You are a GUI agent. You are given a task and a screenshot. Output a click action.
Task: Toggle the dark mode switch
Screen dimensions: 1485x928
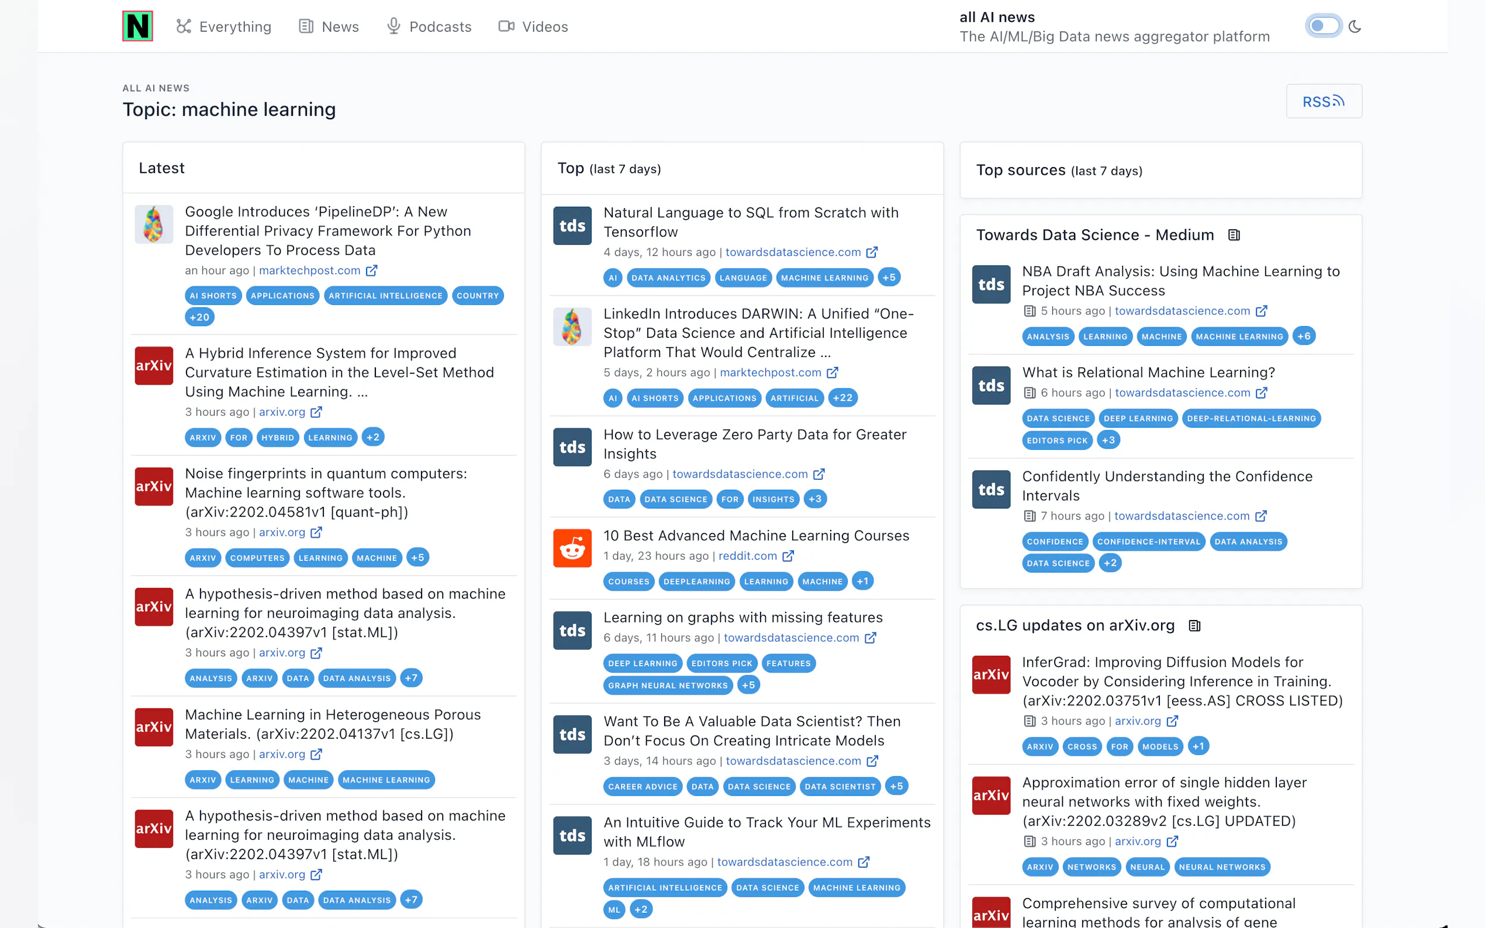point(1323,26)
